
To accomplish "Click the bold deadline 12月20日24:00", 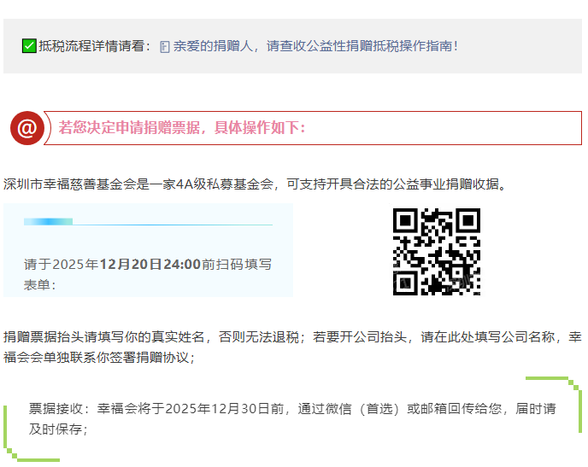I will click(x=150, y=264).
